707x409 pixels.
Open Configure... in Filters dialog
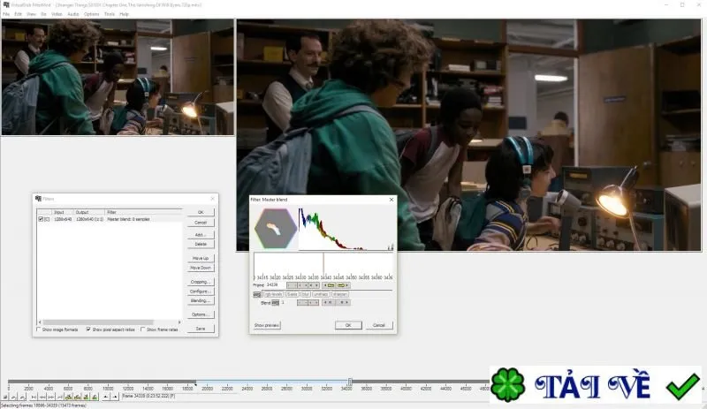(x=201, y=292)
